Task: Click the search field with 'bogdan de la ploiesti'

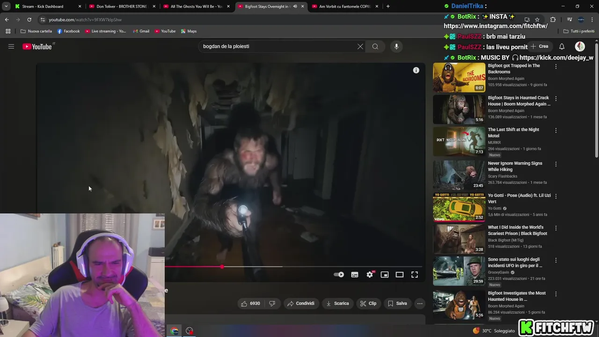Action: pyautogui.click(x=276, y=46)
